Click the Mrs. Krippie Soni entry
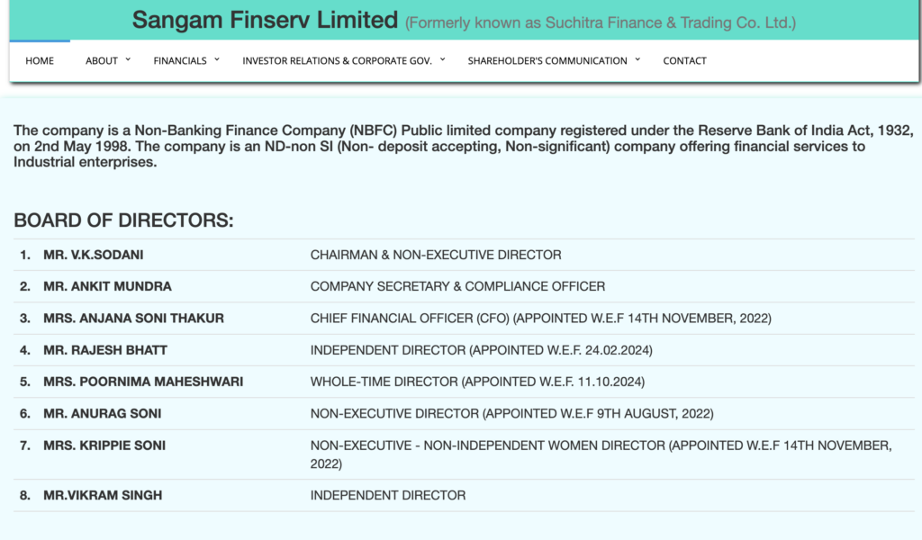The image size is (922, 540). (104, 445)
